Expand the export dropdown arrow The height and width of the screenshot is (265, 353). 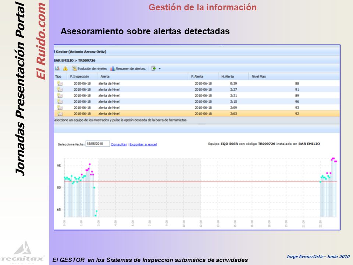coord(160,68)
